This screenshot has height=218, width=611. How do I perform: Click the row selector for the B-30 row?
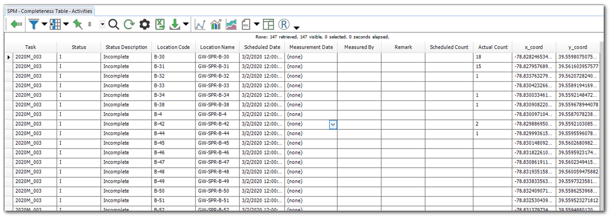click(8, 57)
